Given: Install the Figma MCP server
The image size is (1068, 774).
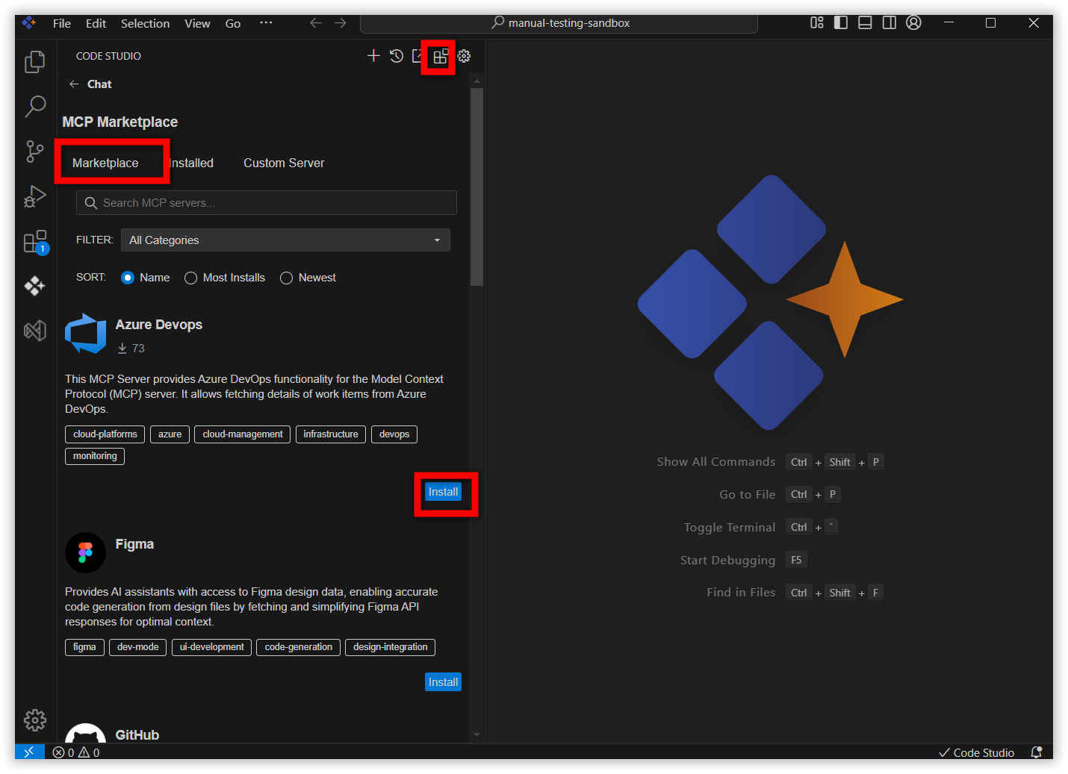Looking at the screenshot, I should [443, 682].
